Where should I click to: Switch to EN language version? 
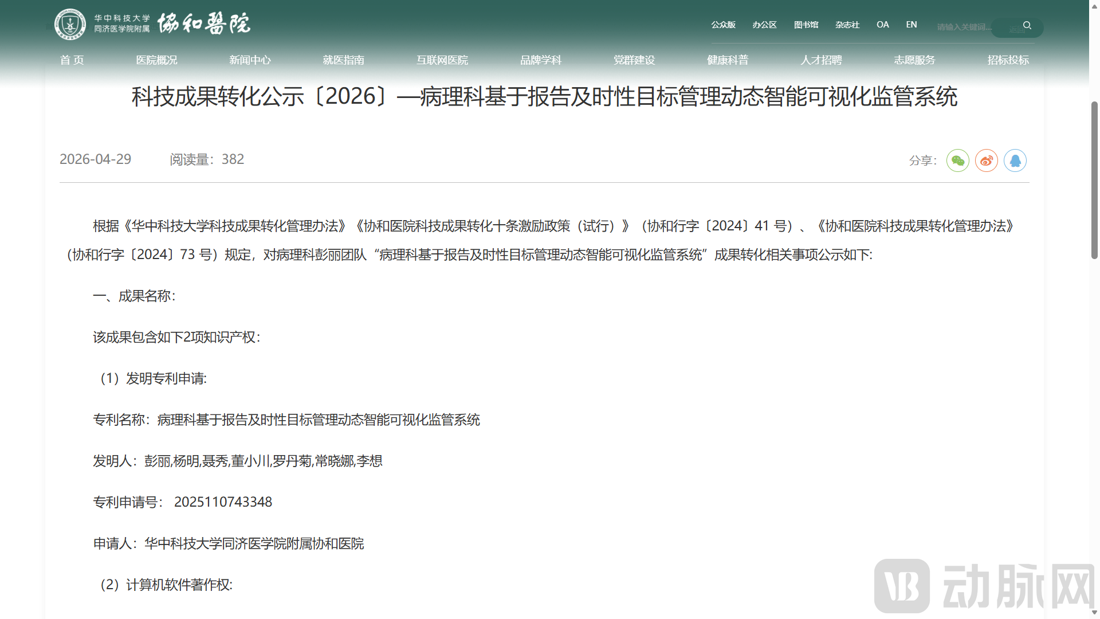click(x=912, y=25)
